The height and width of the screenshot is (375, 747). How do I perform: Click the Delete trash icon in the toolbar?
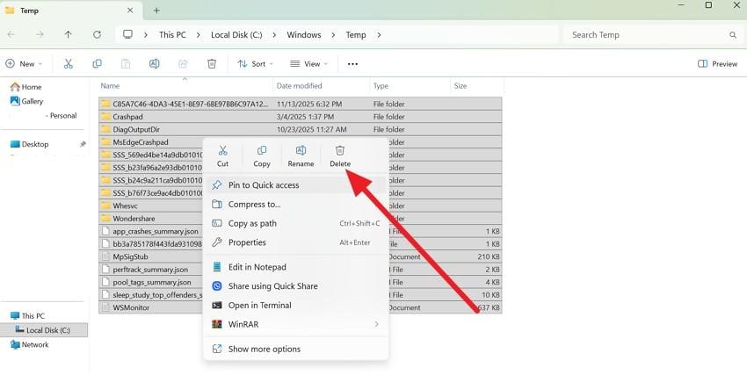point(212,64)
